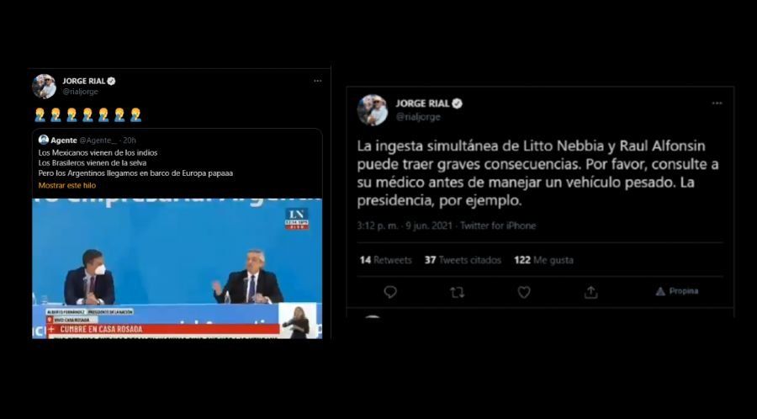Click verified badge next to left JORGE RIAL
Viewport: 757px width, 419px height.
pyautogui.click(x=111, y=81)
